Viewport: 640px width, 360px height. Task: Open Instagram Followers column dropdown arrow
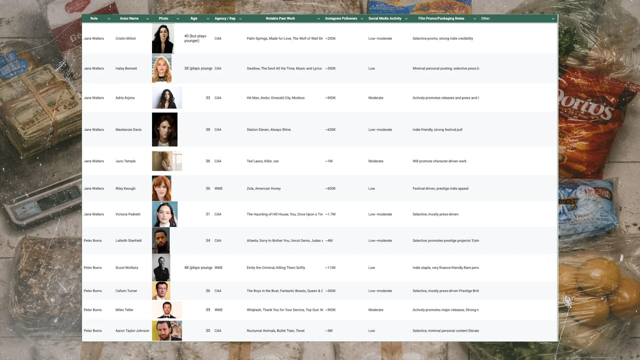pos(362,19)
